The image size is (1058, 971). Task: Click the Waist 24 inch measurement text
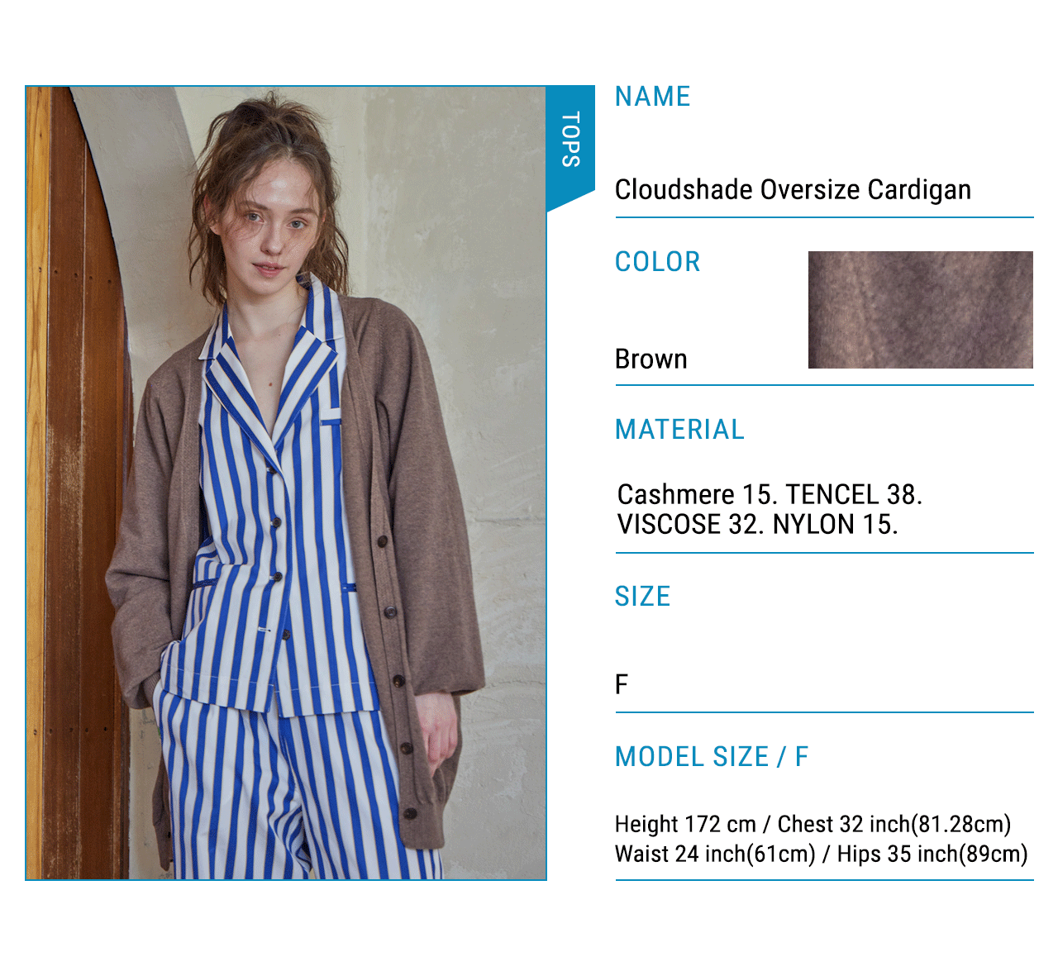coord(715,854)
